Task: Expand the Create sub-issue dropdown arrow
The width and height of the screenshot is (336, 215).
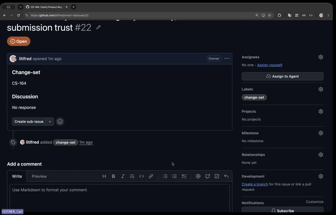Action: click(x=50, y=121)
